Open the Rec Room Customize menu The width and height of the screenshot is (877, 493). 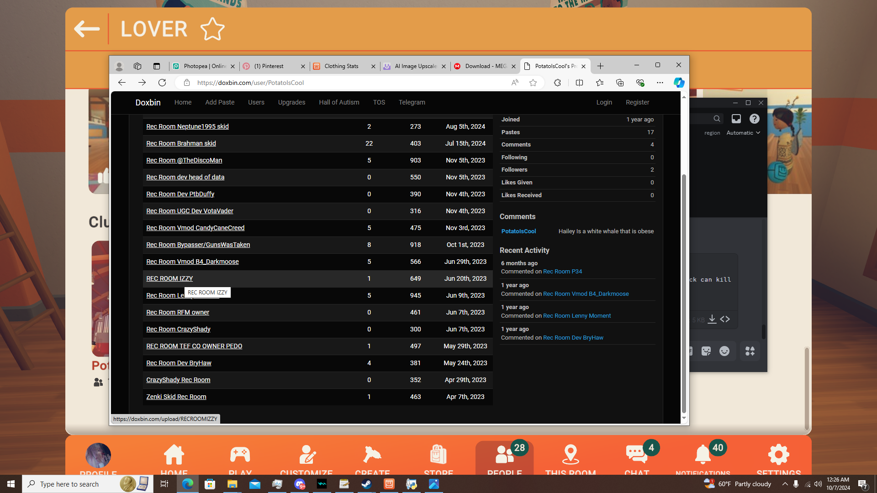pos(306,455)
